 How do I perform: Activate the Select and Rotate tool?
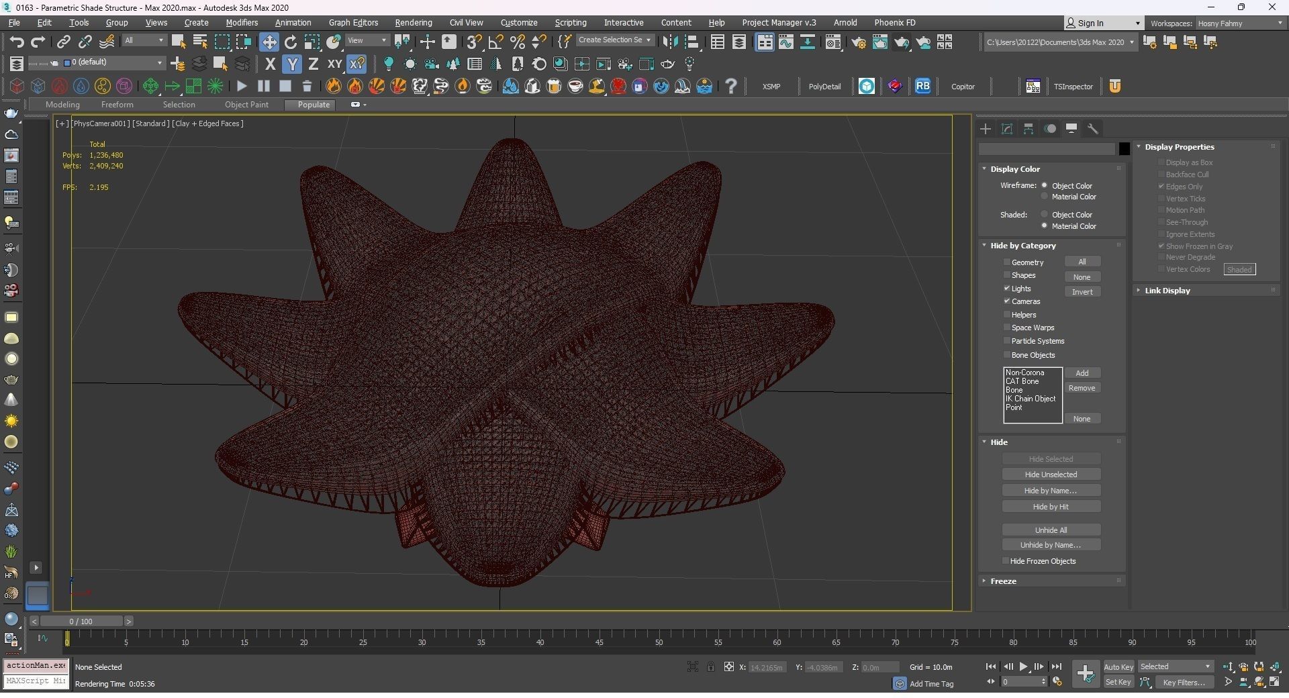[291, 42]
